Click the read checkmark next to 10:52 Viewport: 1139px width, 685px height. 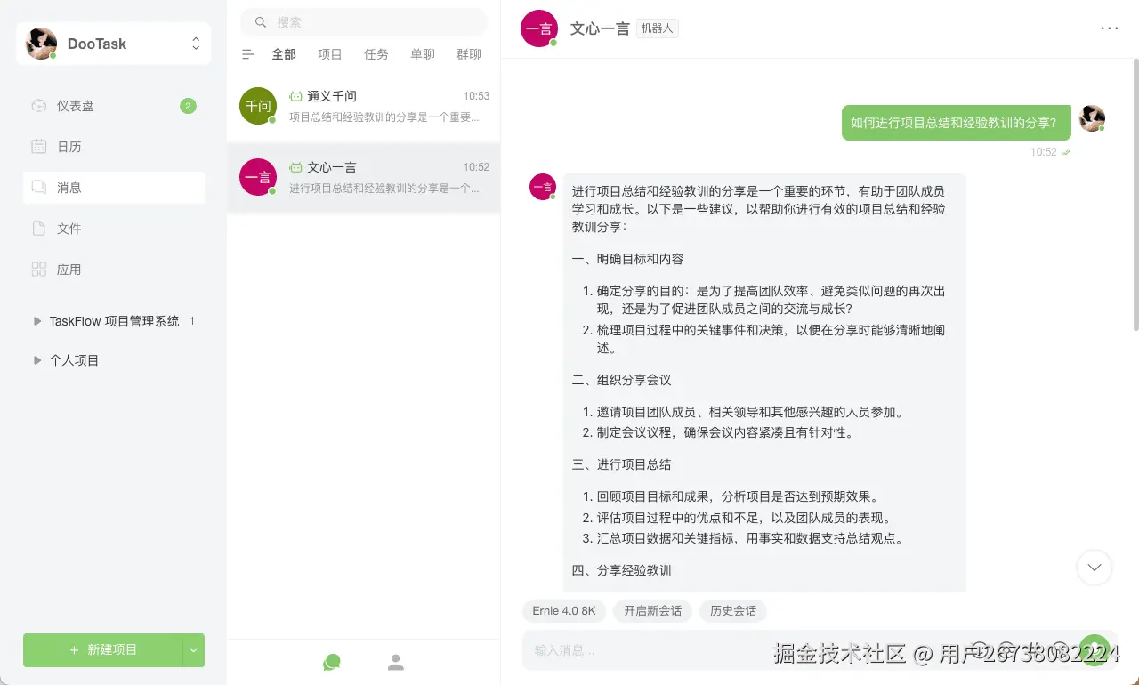coord(1066,152)
